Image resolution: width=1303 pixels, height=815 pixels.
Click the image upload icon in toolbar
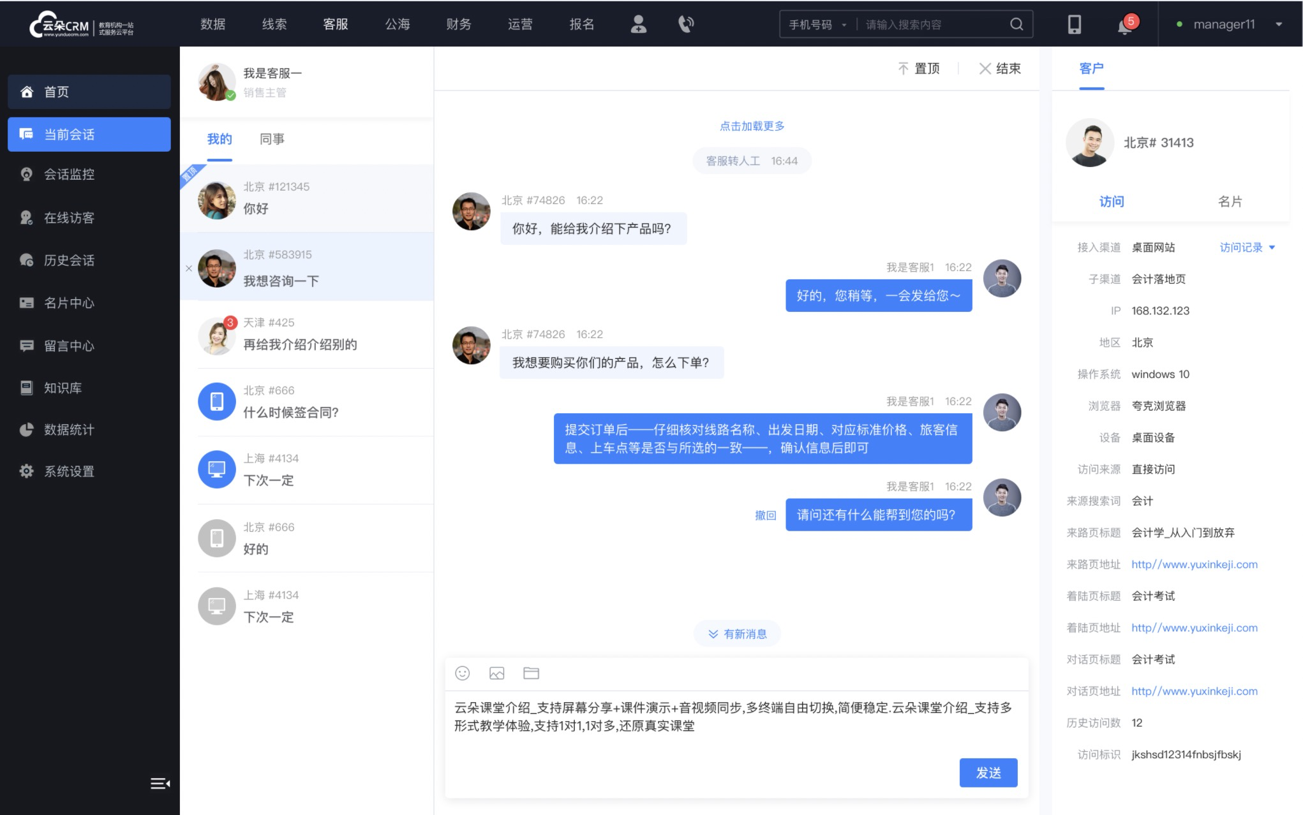[x=496, y=673]
